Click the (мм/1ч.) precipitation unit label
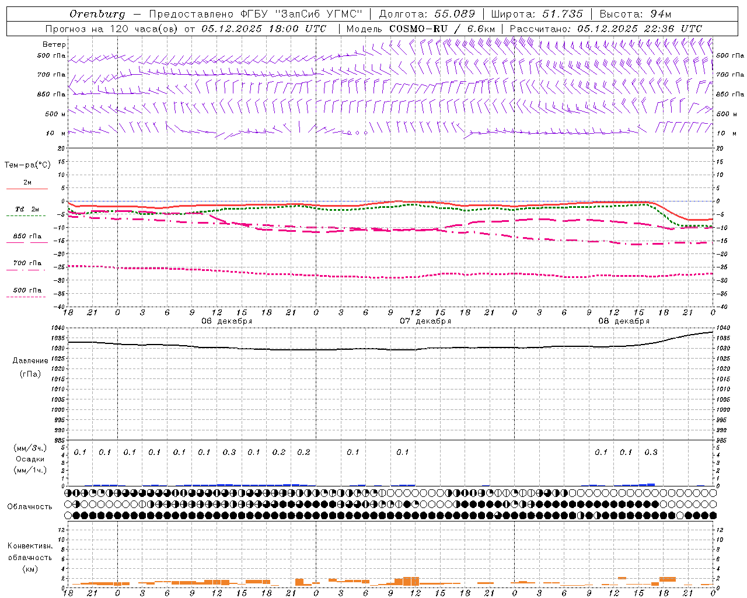Screen dimensions: 747x598 (x=30, y=470)
